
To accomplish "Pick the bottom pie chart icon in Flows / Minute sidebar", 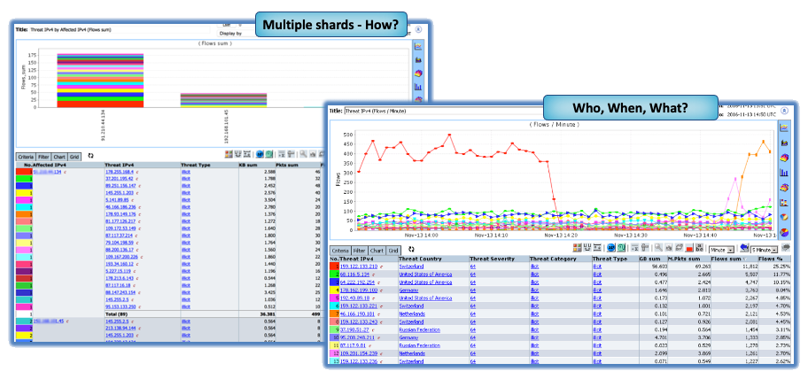I will coord(784,232).
